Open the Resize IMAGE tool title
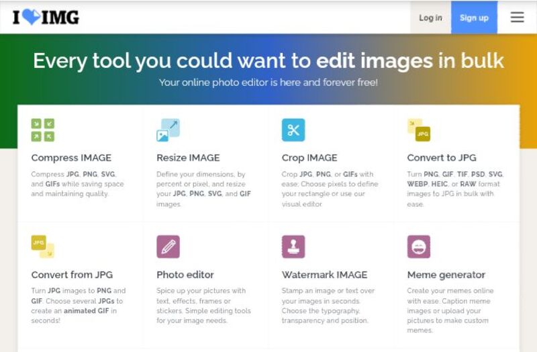Screen dimensions: 537x352 click(188, 158)
